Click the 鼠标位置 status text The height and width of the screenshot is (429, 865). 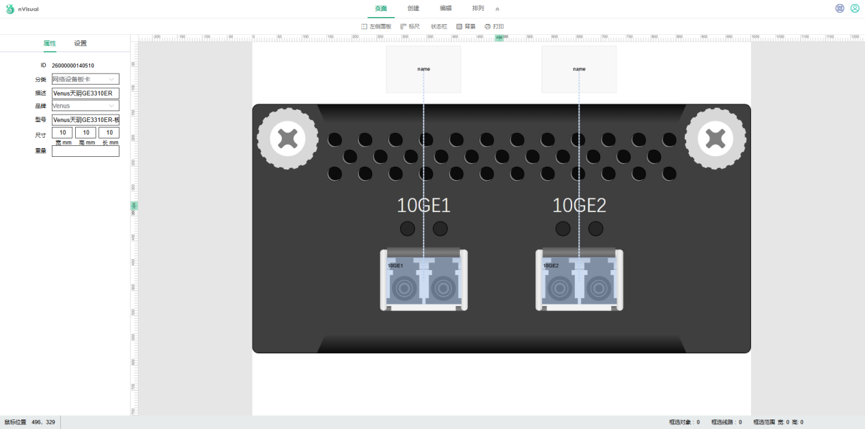[29, 422]
